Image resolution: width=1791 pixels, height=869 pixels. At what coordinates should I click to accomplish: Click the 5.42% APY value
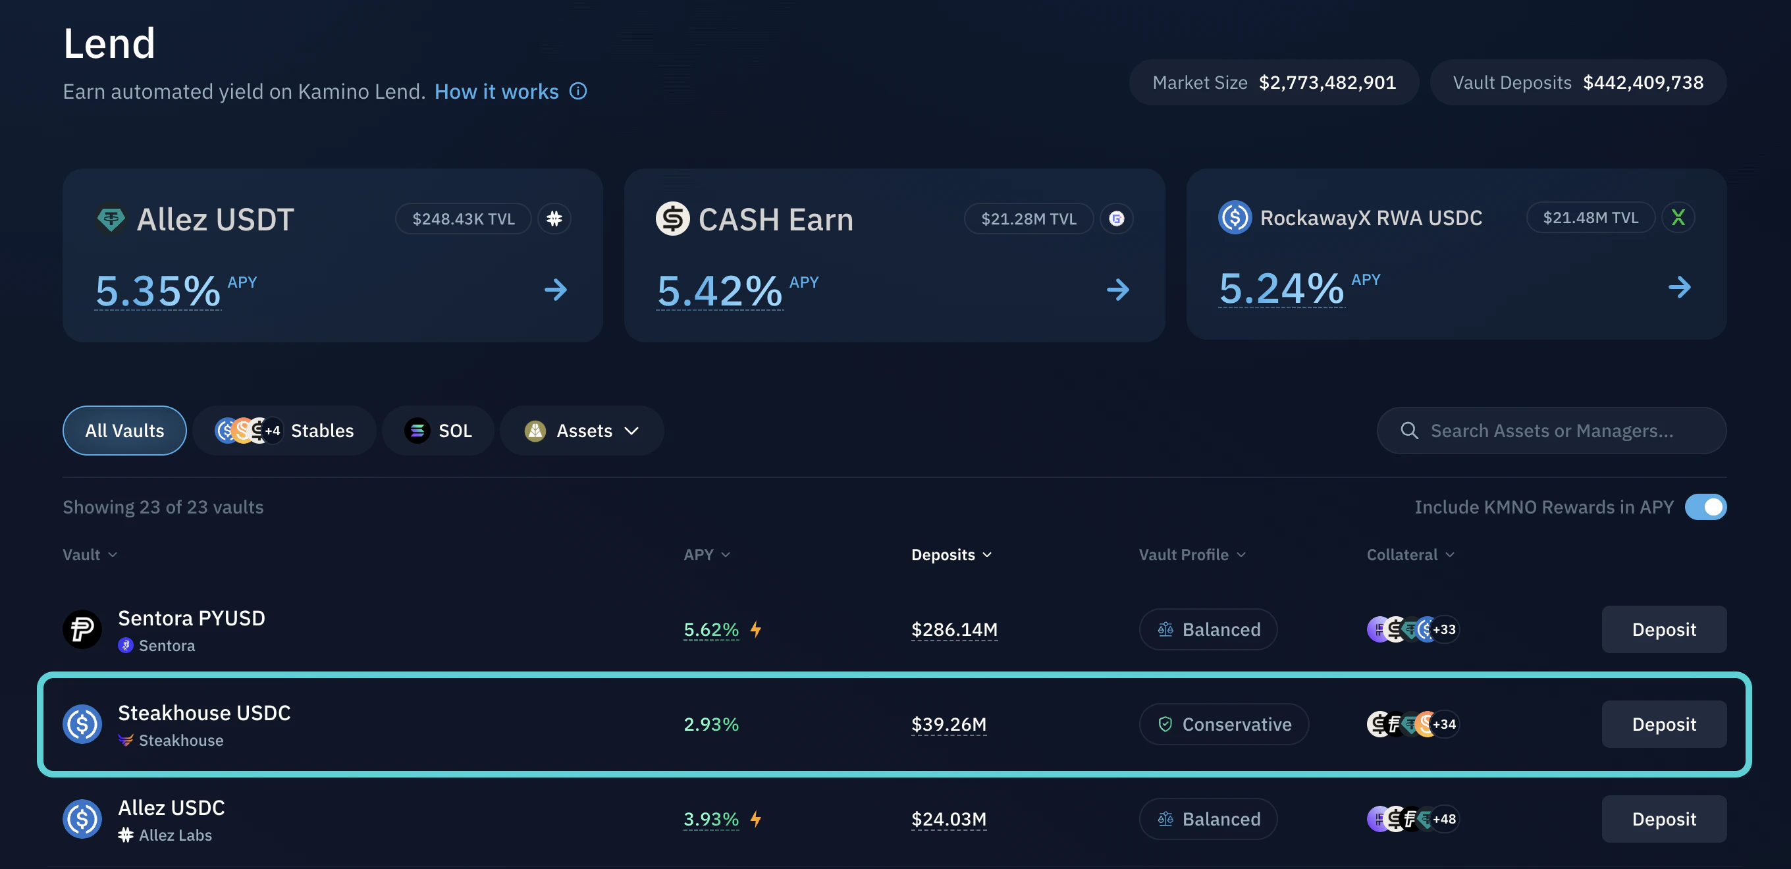coord(720,290)
